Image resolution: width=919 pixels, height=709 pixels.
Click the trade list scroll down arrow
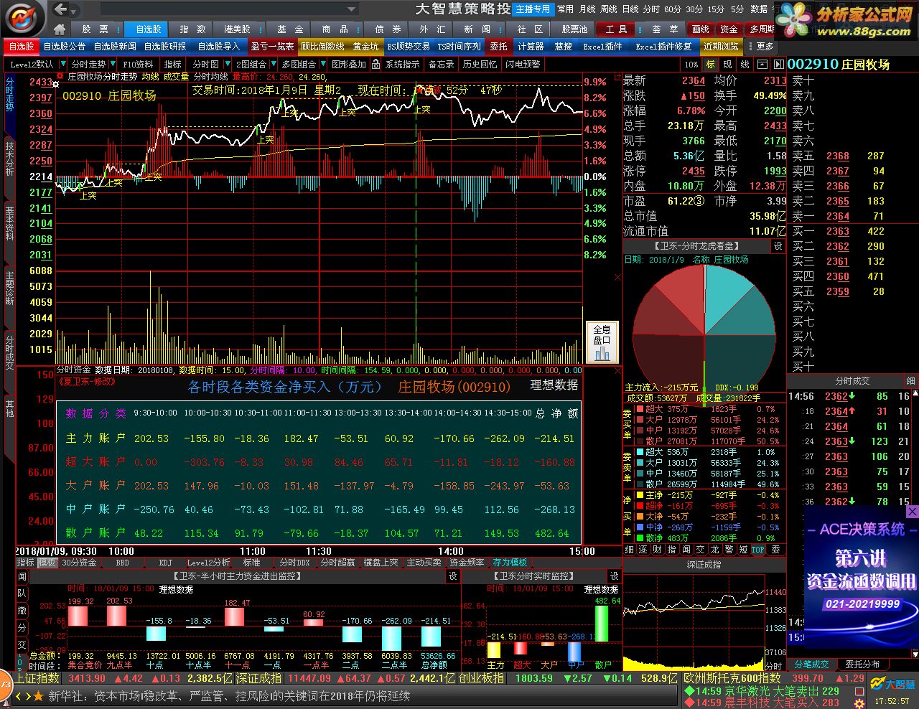[x=915, y=654]
